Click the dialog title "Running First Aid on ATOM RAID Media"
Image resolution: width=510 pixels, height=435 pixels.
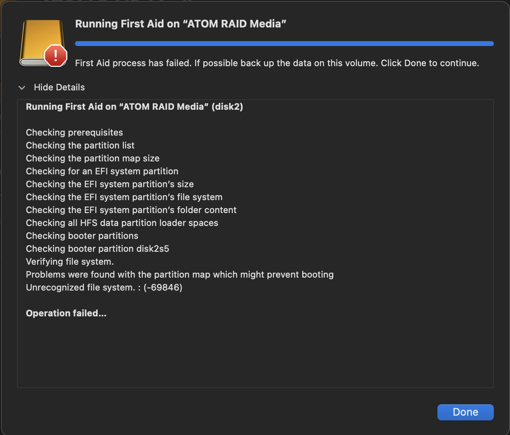(180, 24)
